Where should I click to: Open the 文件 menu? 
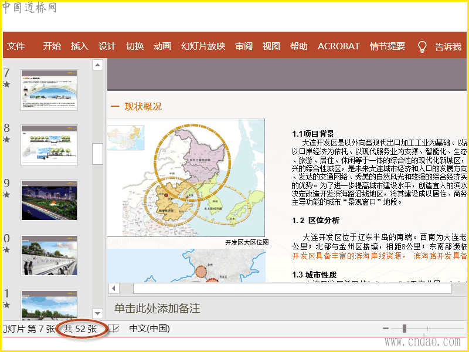coord(16,46)
